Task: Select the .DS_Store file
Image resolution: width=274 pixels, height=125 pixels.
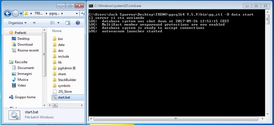Action: click(65, 91)
